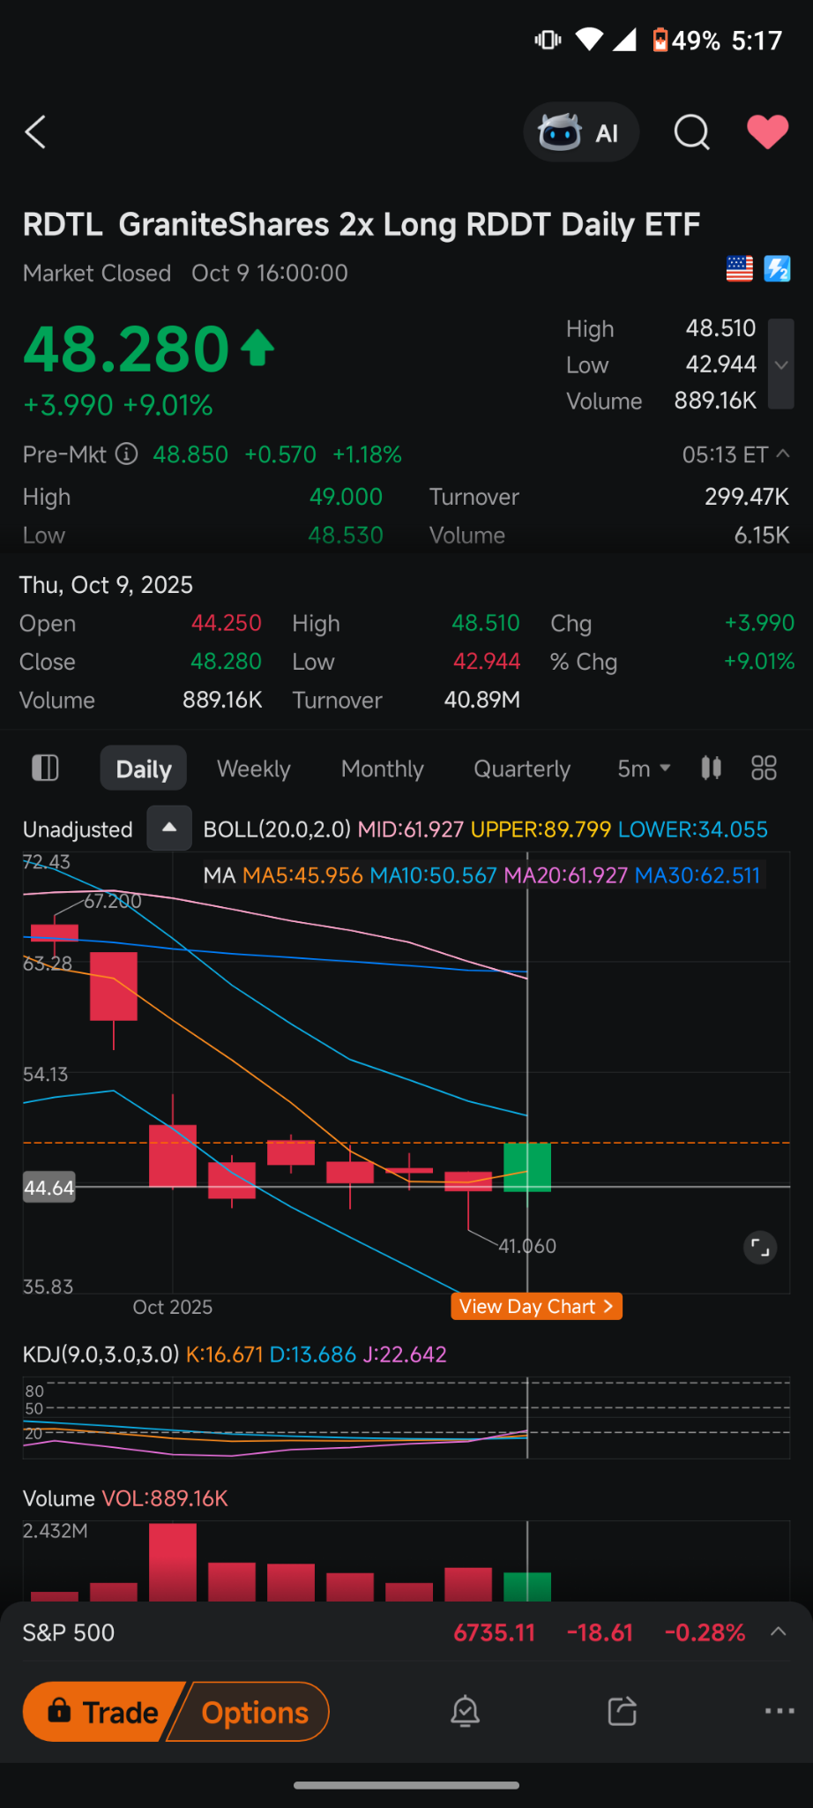Open the AI assistant robot button
The image size is (813, 1808).
tap(580, 132)
